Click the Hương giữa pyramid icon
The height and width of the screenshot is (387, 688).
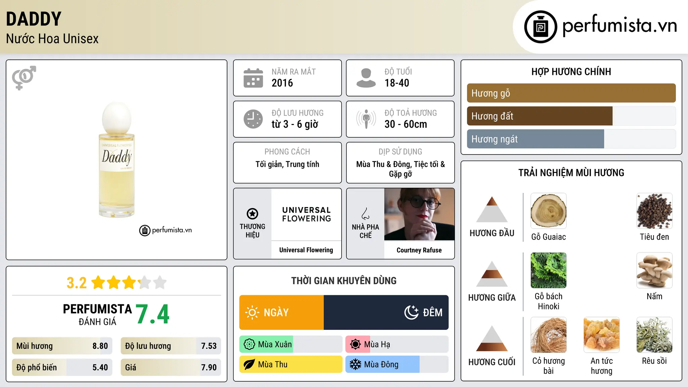pos(492,274)
